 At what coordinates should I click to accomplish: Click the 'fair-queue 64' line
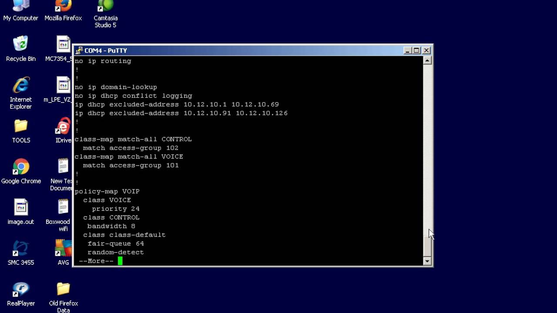tap(116, 243)
